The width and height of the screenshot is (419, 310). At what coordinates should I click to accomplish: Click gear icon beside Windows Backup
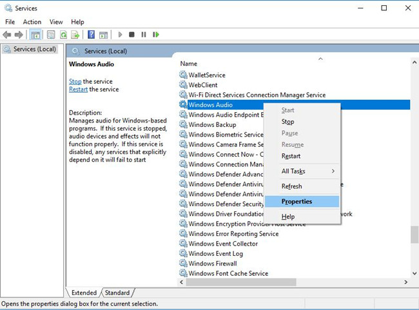(x=183, y=124)
